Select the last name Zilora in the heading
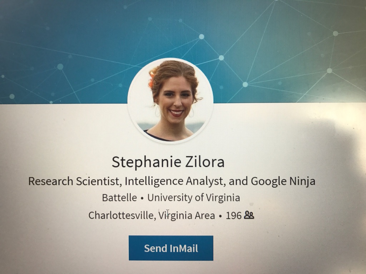Image resolution: width=366 pixels, height=274 pixels. click(x=205, y=162)
